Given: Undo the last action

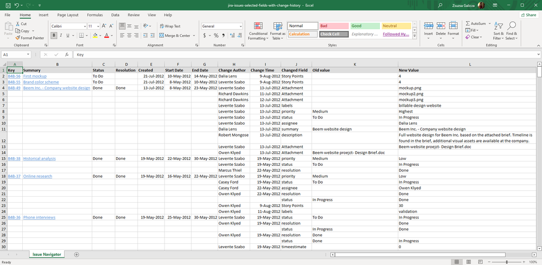Looking at the screenshot, I should click(17, 5).
